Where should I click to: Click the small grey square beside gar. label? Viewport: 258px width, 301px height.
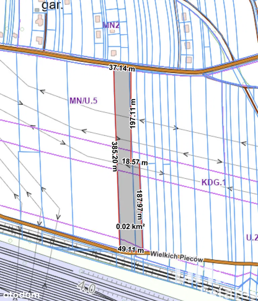click(37, 9)
